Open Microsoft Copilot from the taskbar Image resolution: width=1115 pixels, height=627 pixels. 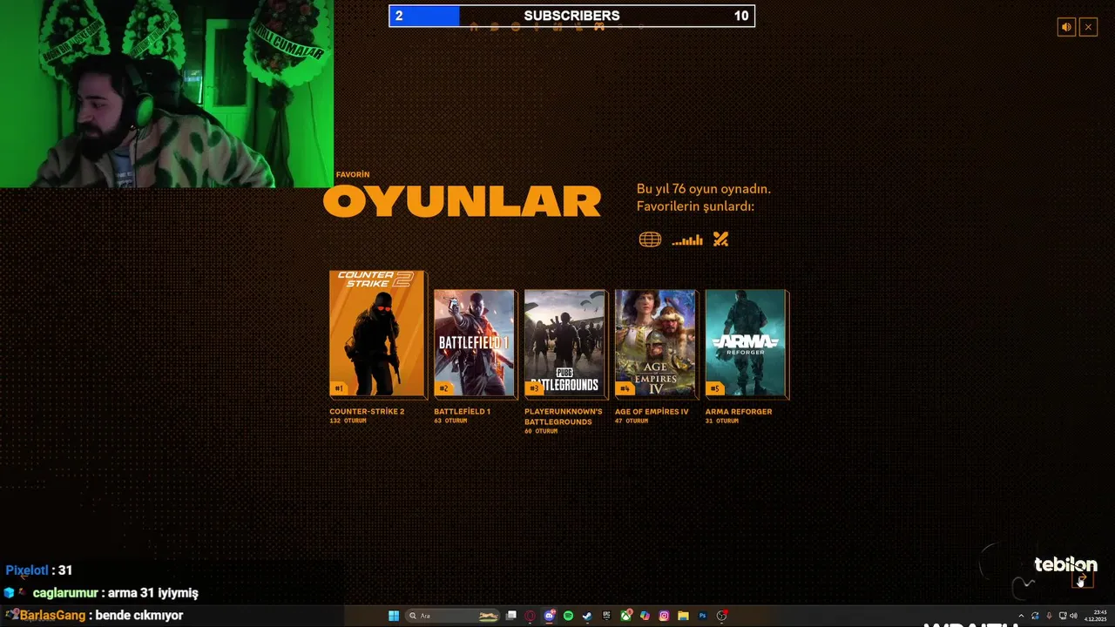645,616
